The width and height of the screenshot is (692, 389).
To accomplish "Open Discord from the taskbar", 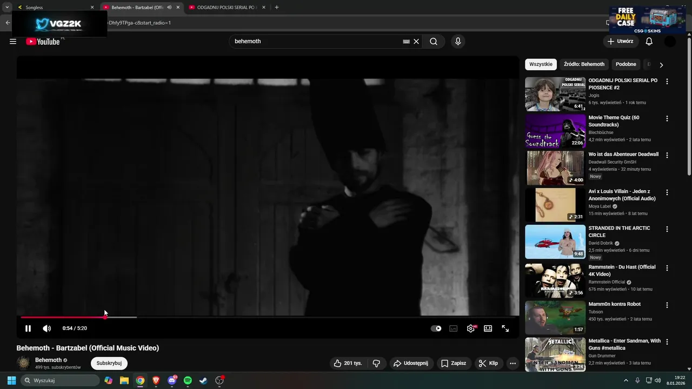I will tap(172, 380).
